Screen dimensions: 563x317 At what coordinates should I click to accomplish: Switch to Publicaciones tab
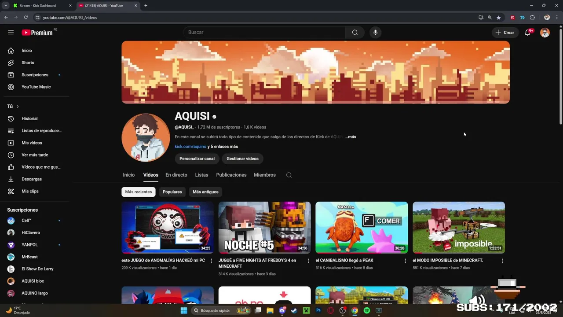pos(231,175)
